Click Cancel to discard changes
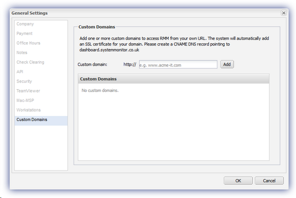 tap(269, 180)
